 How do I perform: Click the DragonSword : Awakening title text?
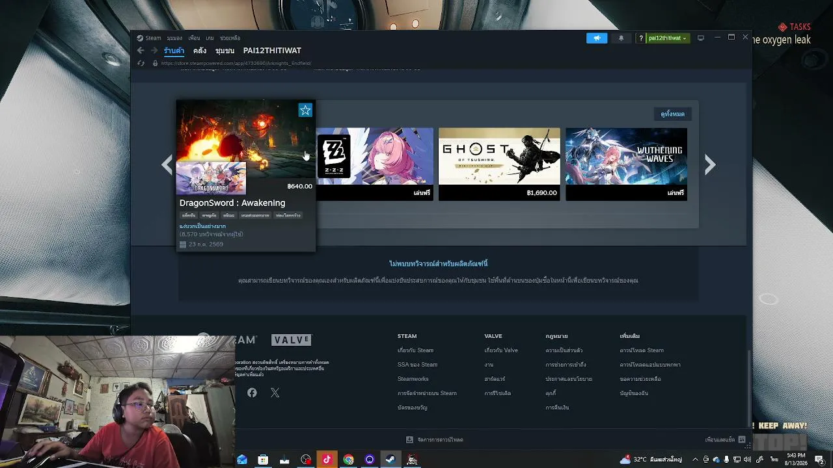pos(232,203)
